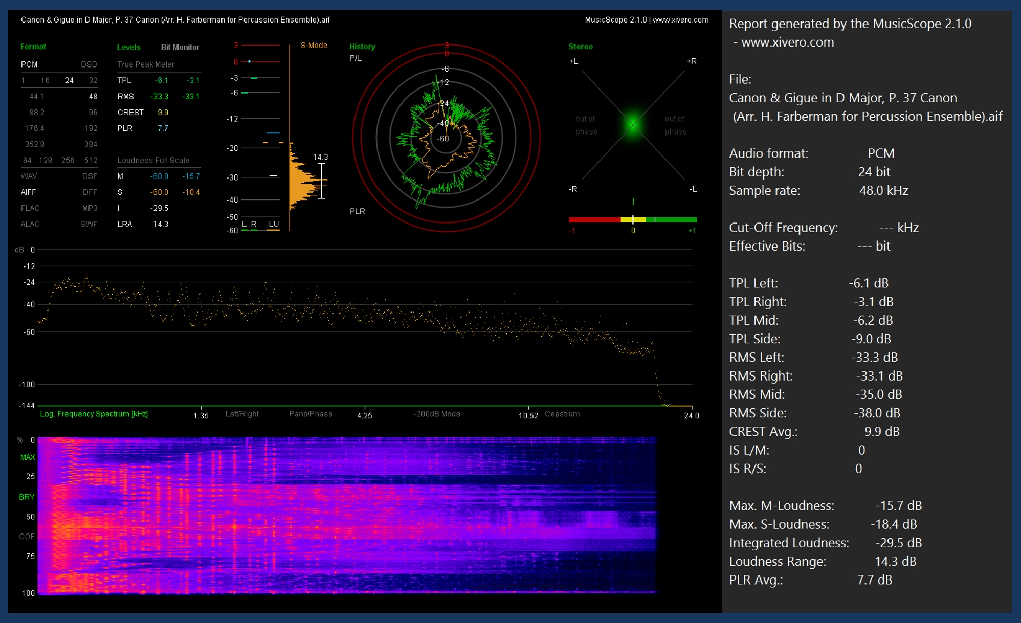
Task: Click the COF marker on spectrogram axis
Action: (27, 537)
